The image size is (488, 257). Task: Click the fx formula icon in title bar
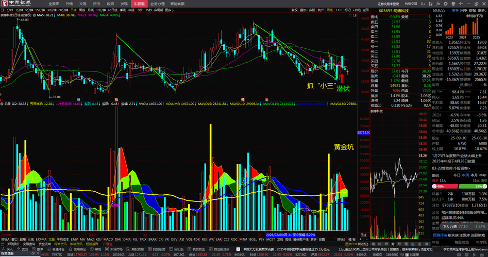coord(438,4)
